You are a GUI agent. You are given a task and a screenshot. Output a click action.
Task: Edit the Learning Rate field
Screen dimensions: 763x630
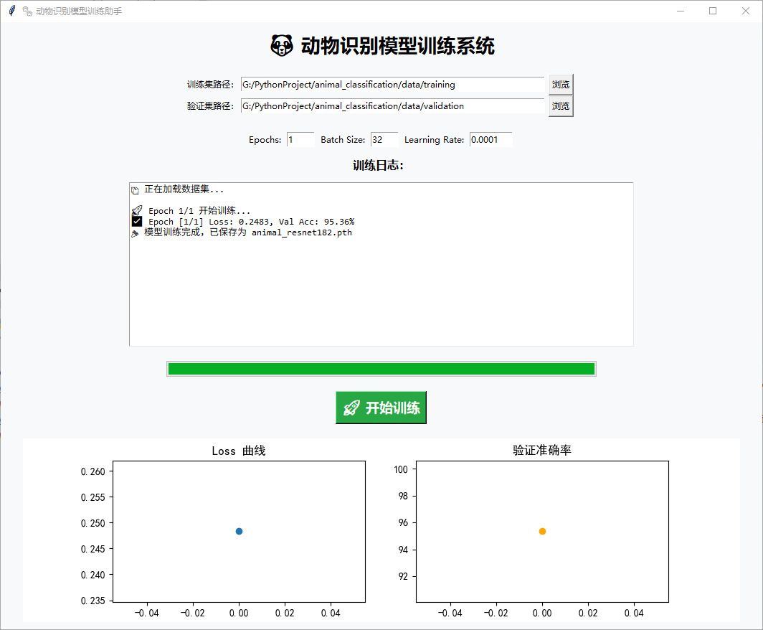pos(490,140)
